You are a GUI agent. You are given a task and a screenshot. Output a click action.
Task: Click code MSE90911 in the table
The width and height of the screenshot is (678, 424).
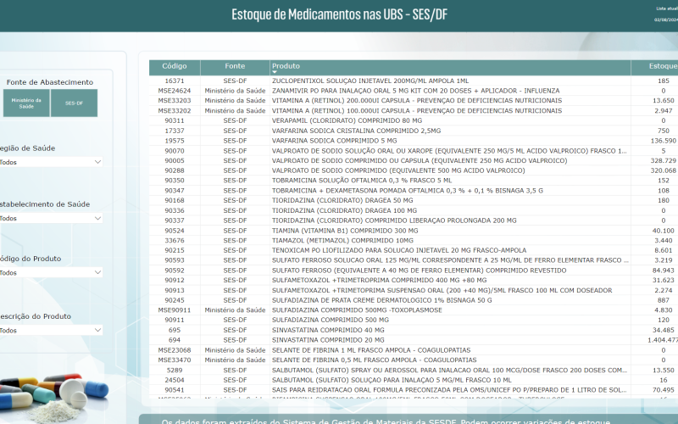[175, 310]
